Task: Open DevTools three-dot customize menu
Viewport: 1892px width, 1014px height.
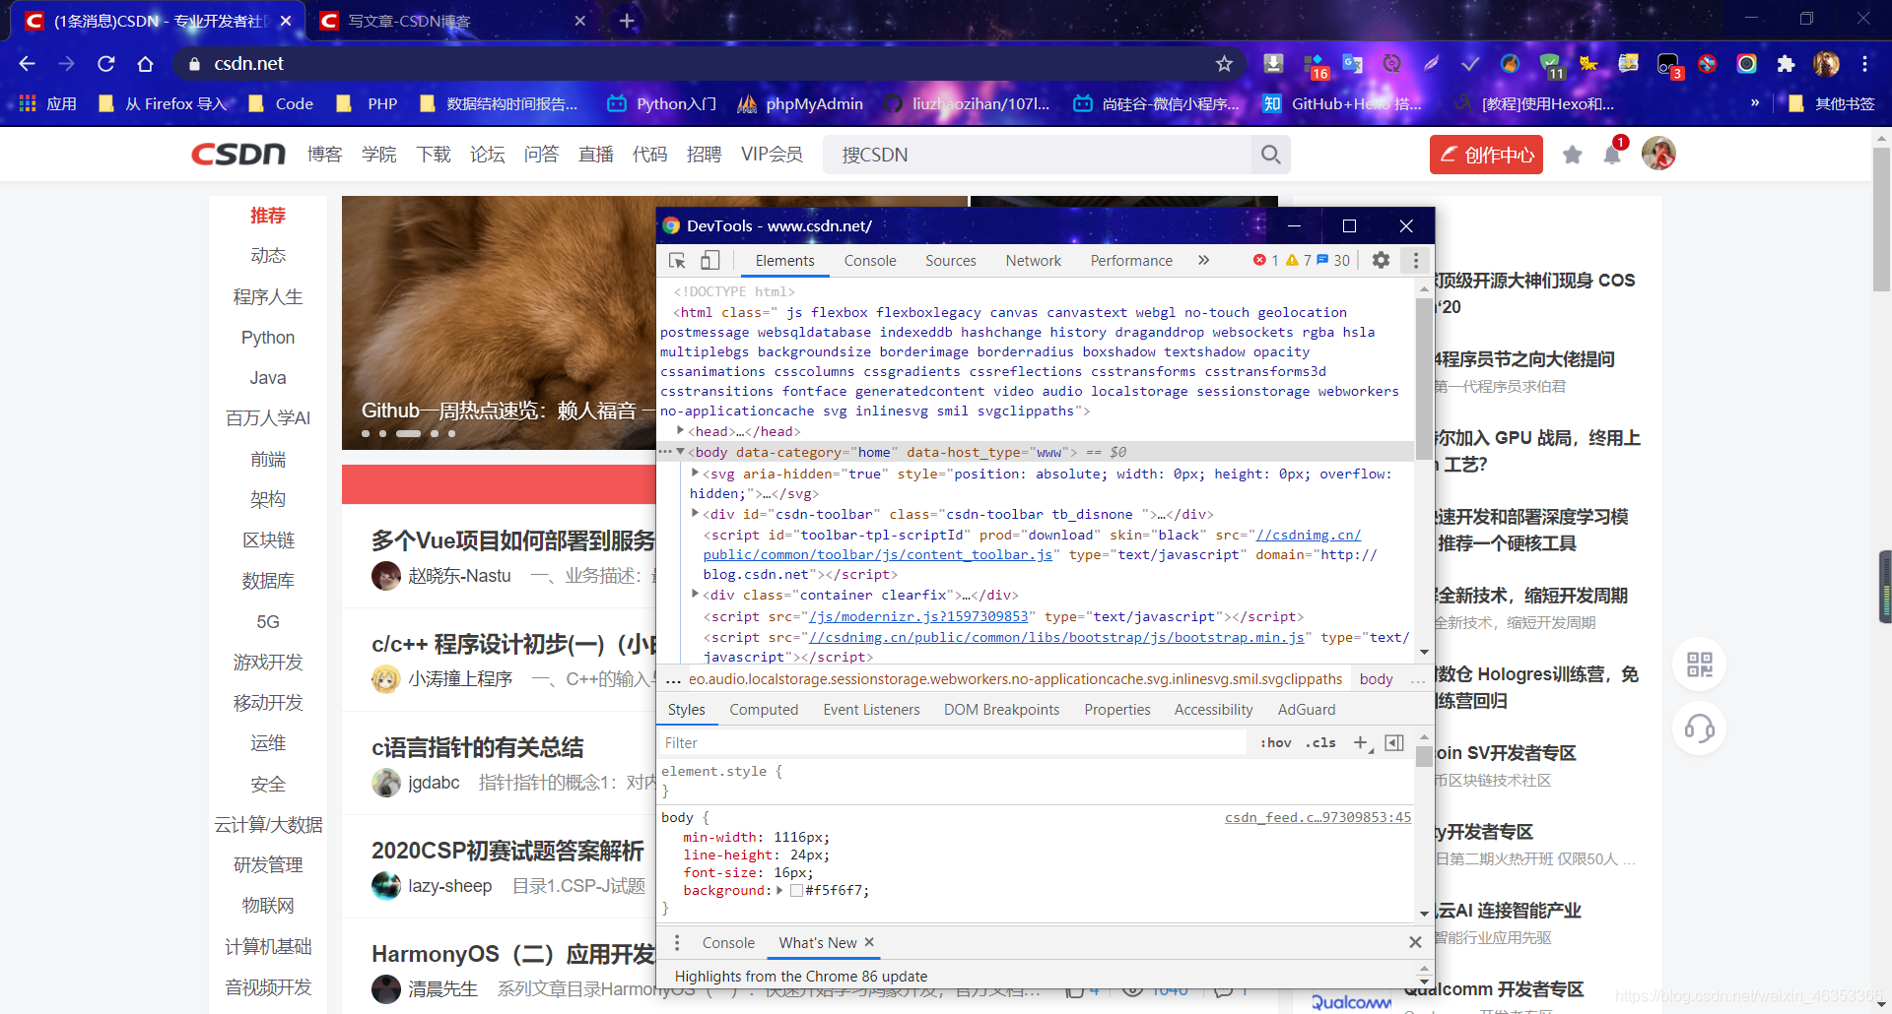Action: coord(1416,260)
